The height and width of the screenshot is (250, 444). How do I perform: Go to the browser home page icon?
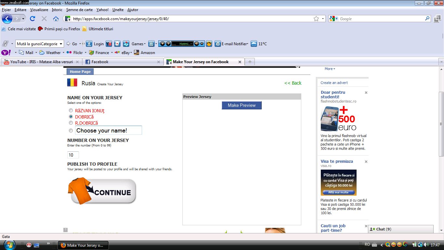(56, 19)
